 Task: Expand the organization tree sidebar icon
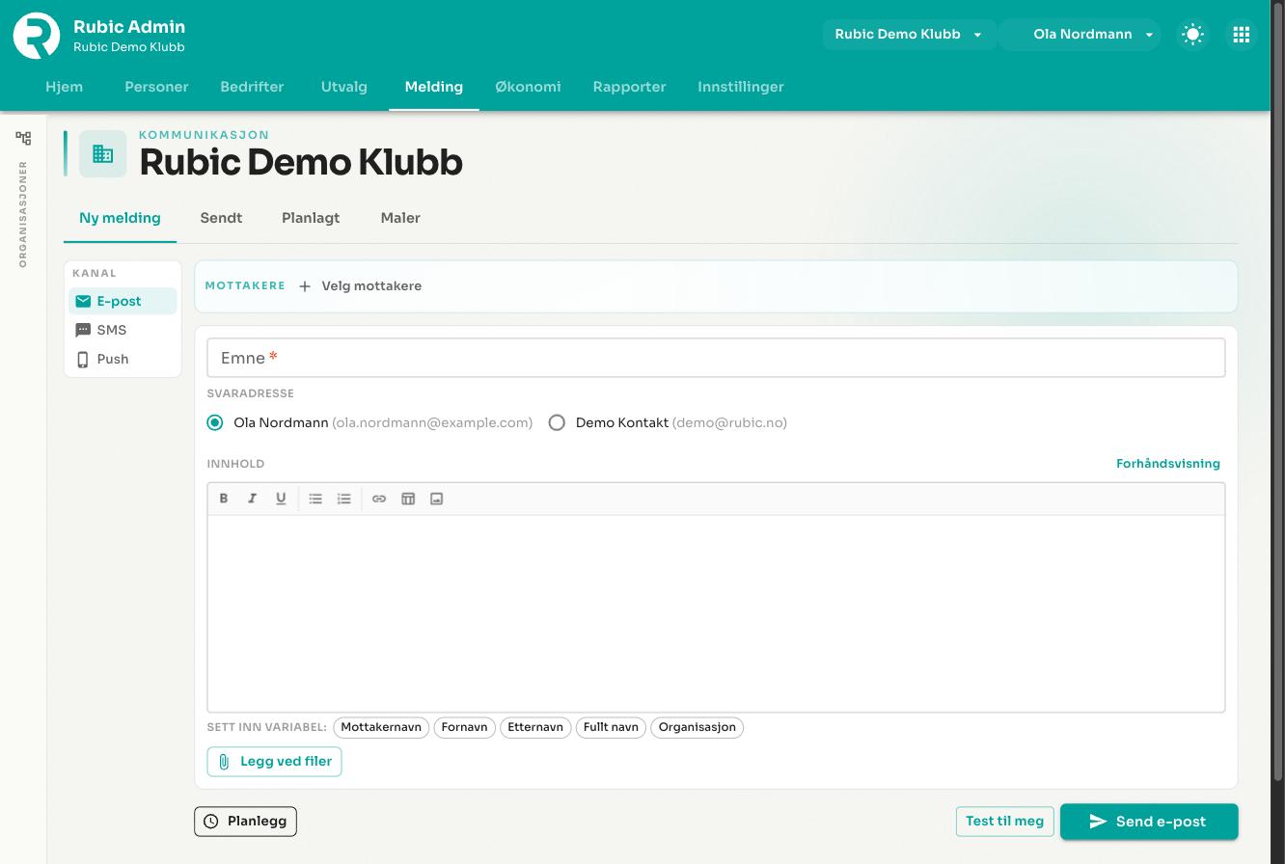click(x=23, y=138)
